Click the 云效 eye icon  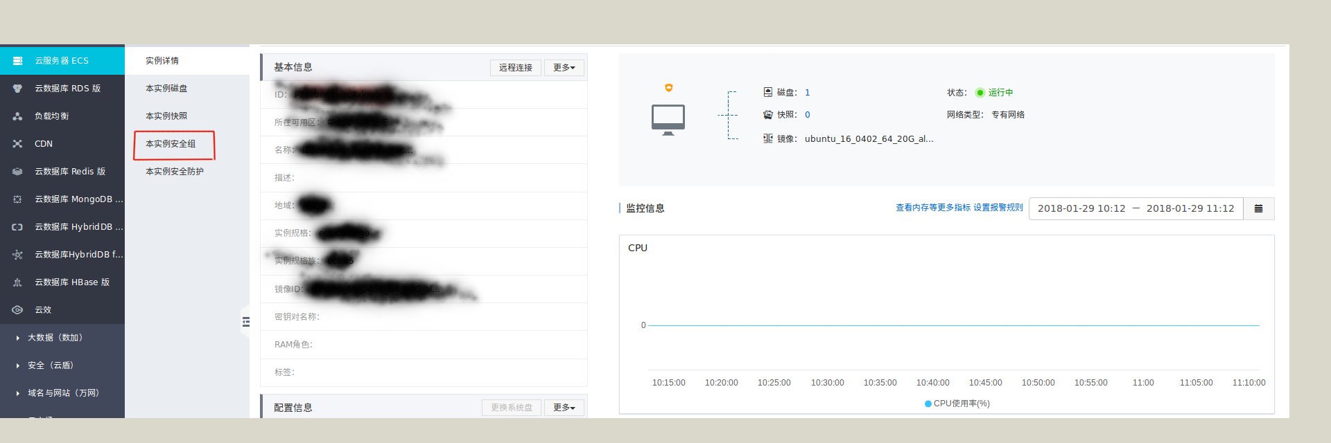pyautogui.click(x=18, y=310)
